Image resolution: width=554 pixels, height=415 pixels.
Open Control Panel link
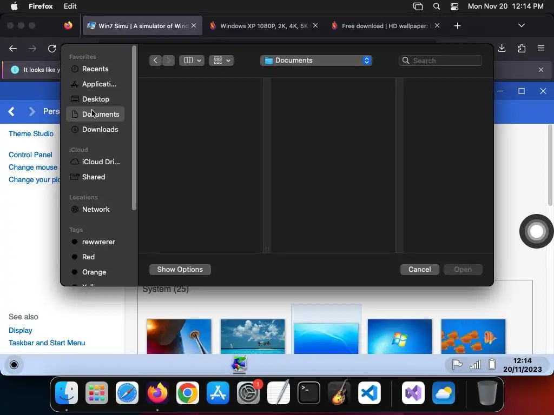point(30,155)
